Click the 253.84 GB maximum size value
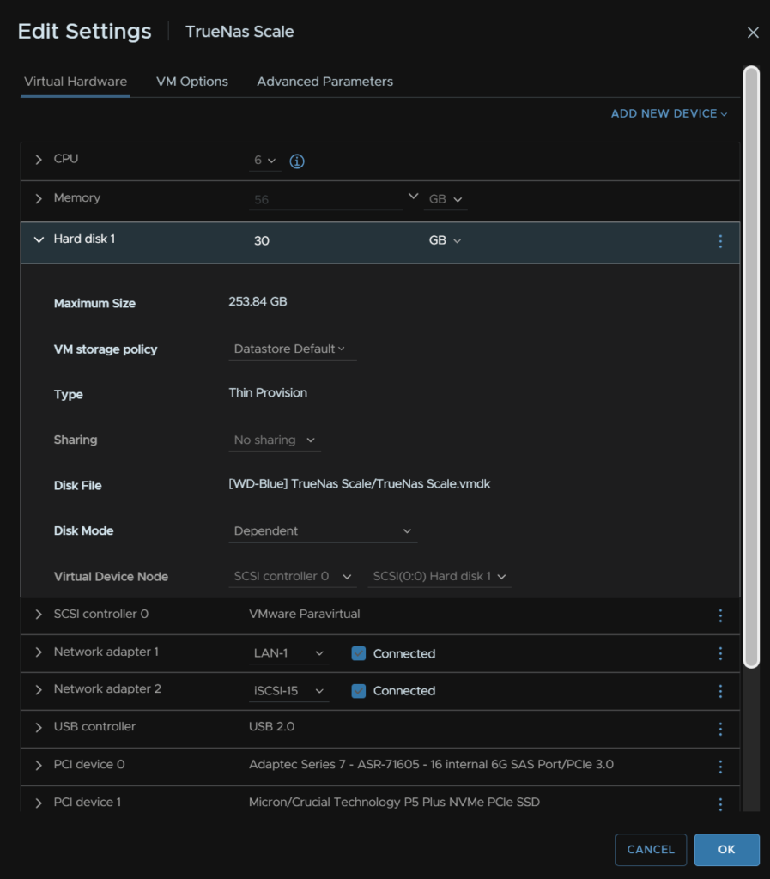 [258, 301]
